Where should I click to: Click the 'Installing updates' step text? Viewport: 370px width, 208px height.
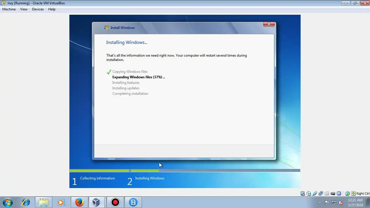(126, 88)
